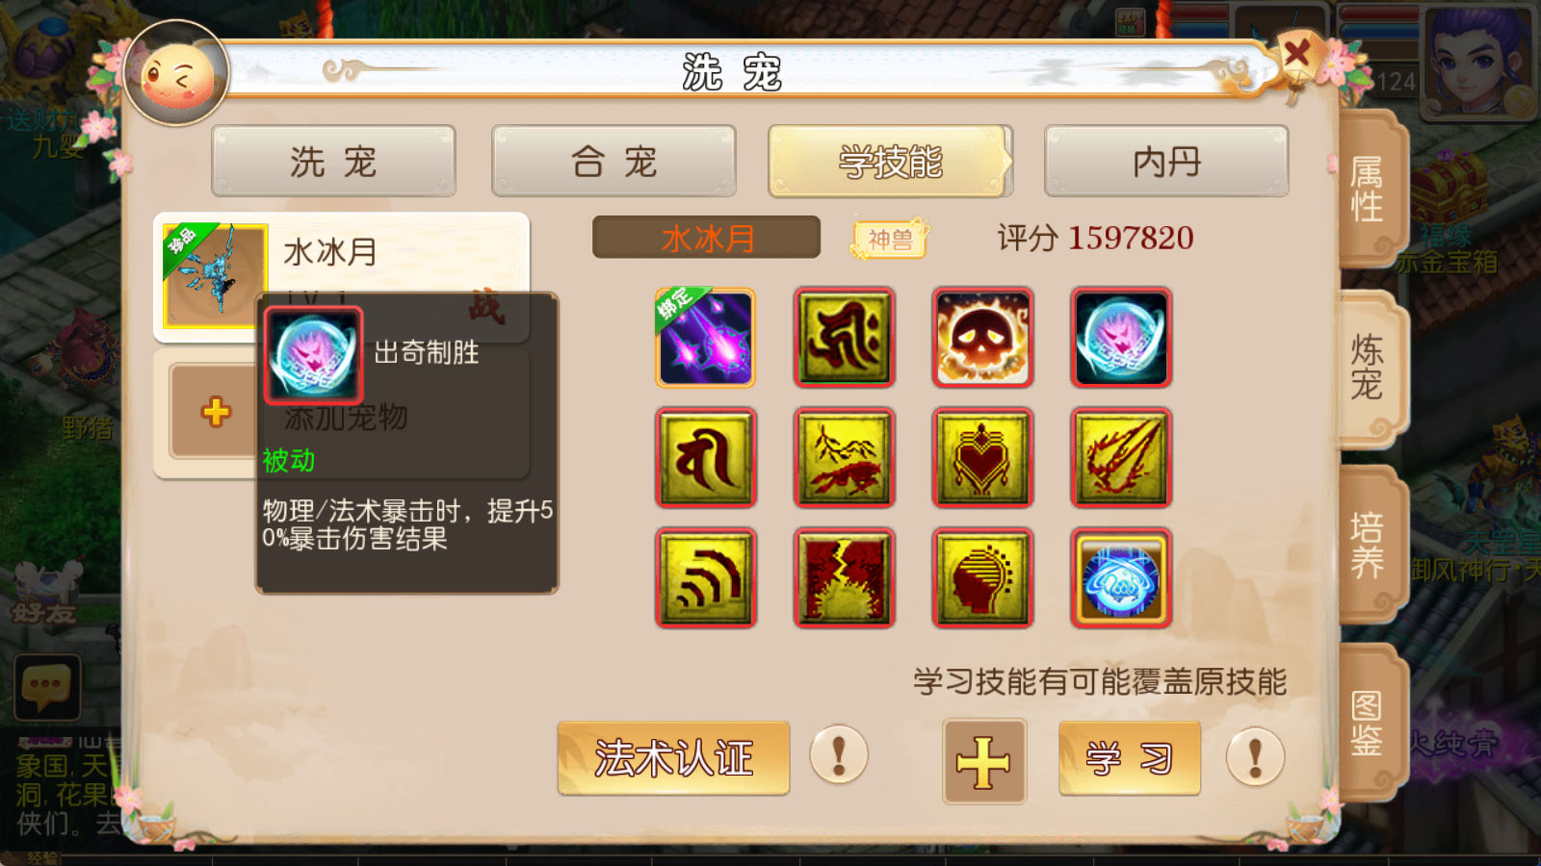Image resolution: width=1541 pixels, height=866 pixels.
Task: Select the cracked red lightning skill icon
Action: point(845,578)
